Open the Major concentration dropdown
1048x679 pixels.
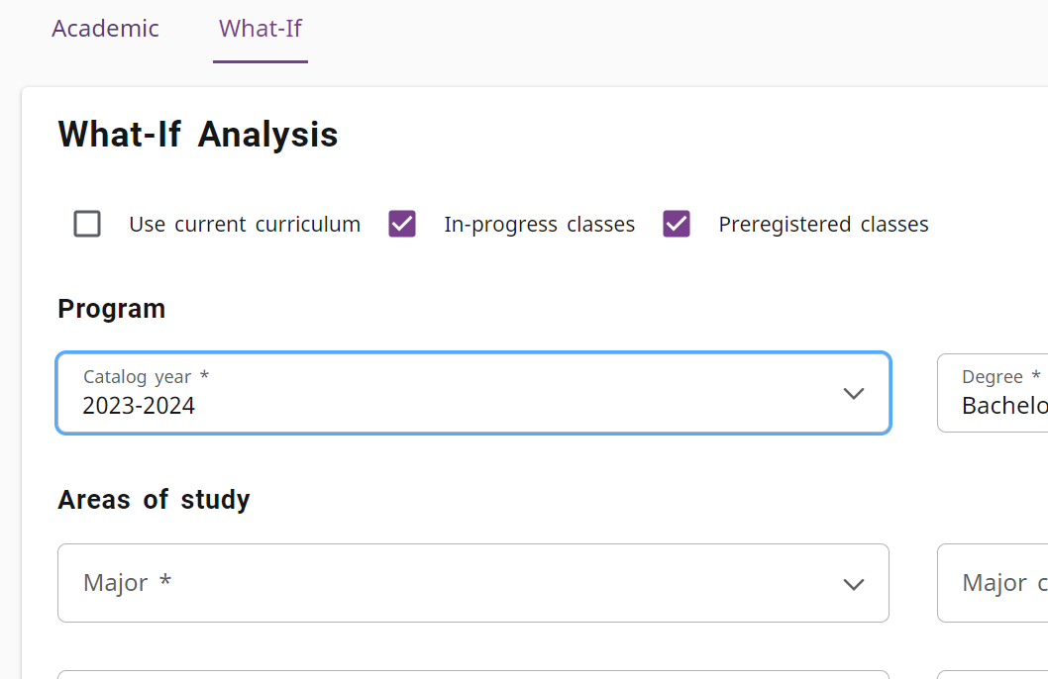click(992, 583)
